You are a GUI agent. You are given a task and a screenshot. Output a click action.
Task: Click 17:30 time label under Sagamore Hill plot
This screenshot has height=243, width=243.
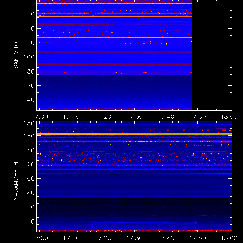click(134, 238)
